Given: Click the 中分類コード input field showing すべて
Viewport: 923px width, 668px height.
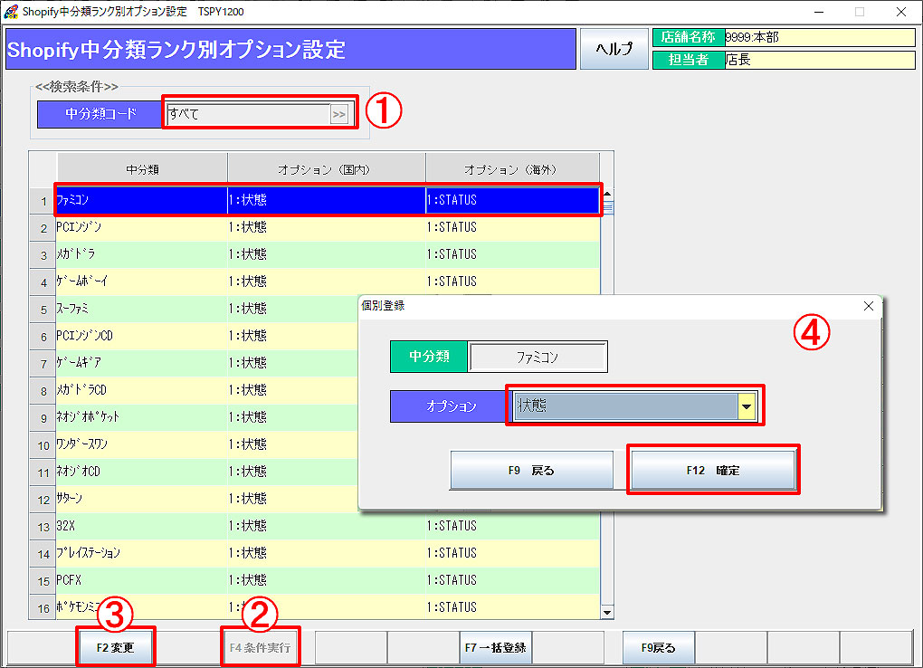Looking at the screenshot, I should click(x=247, y=114).
